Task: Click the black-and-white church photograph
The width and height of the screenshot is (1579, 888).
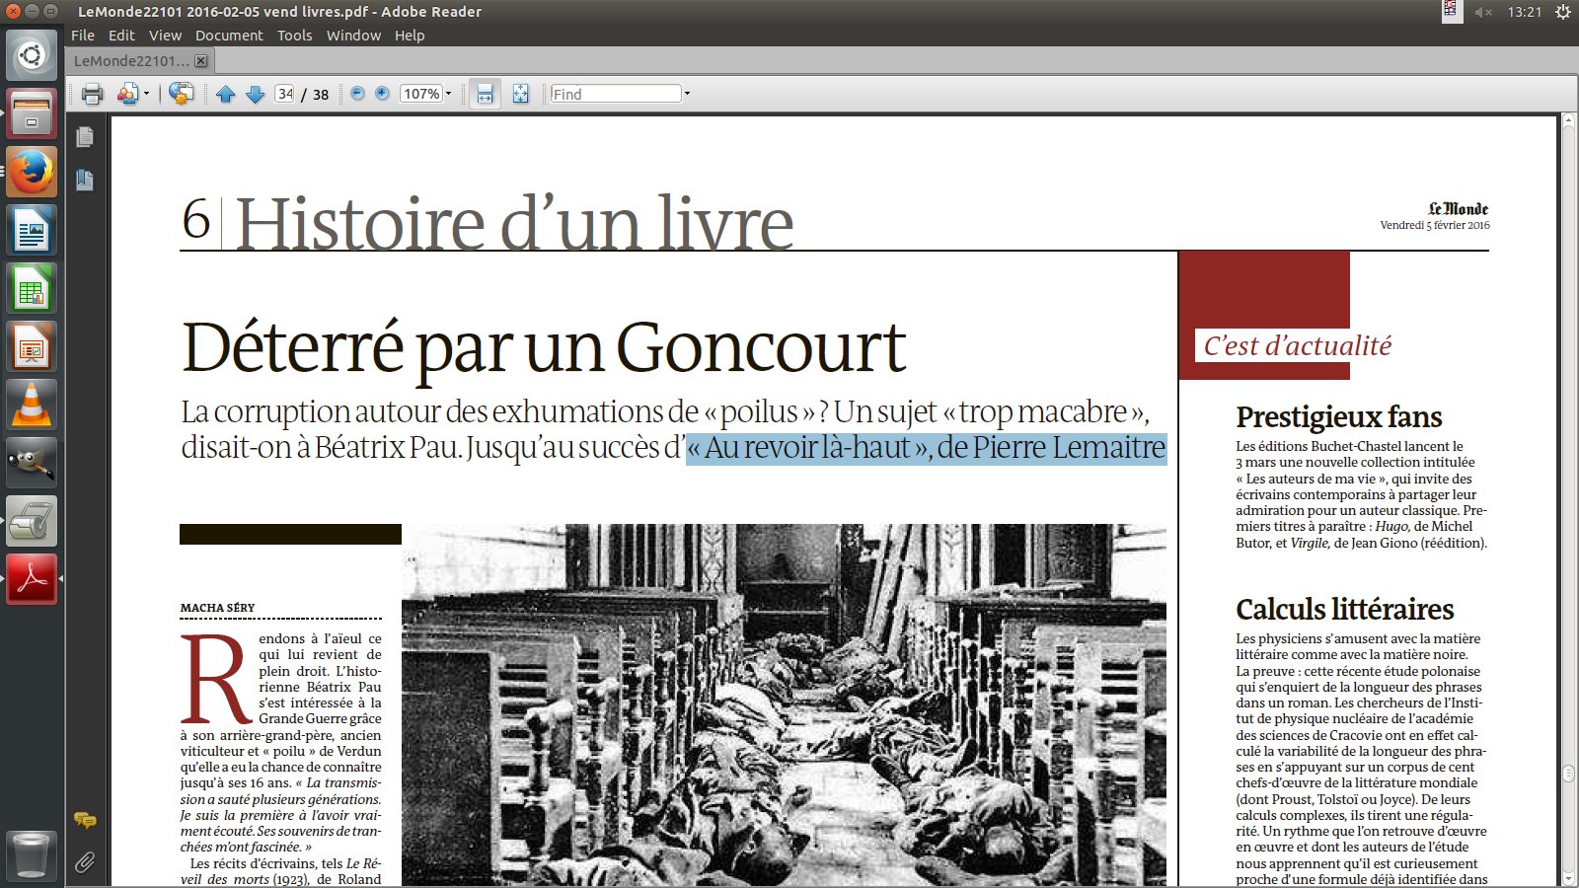Action: (x=784, y=704)
